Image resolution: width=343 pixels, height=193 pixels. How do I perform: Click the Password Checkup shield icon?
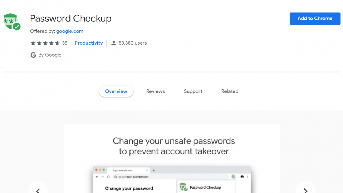coord(12,21)
